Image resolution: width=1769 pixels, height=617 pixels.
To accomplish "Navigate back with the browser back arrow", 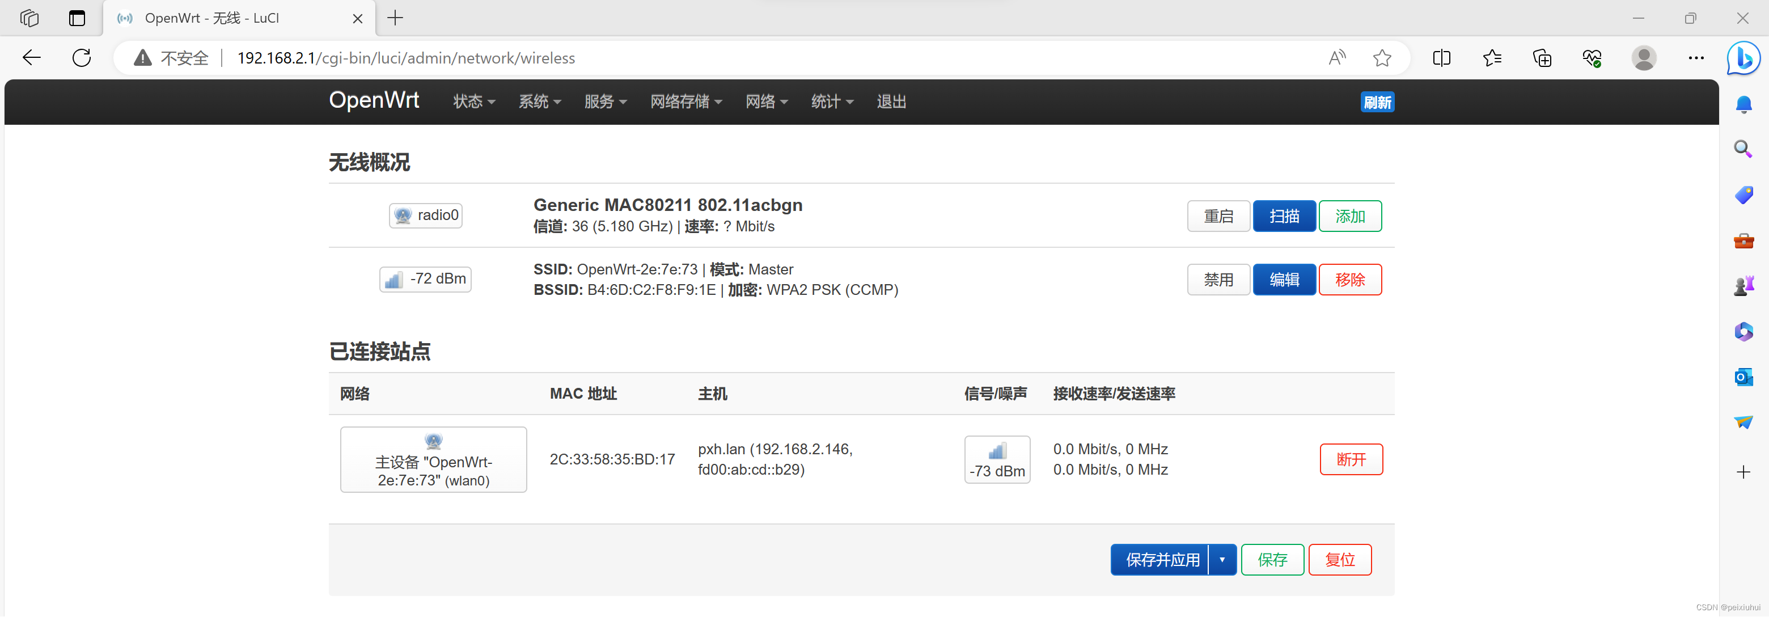I will pos(31,58).
